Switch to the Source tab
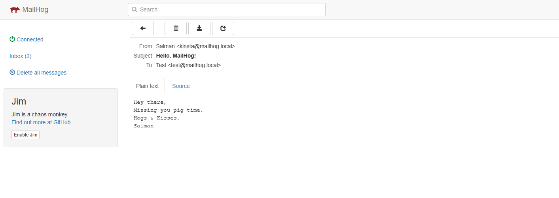The image size is (559, 198). coord(181,86)
